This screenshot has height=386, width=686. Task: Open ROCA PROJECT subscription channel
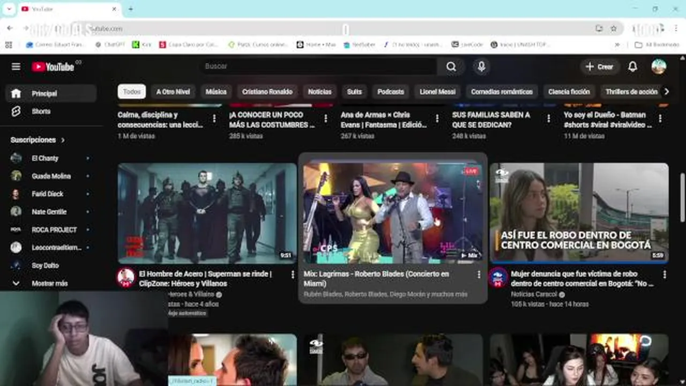pyautogui.click(x=51, y=229)
